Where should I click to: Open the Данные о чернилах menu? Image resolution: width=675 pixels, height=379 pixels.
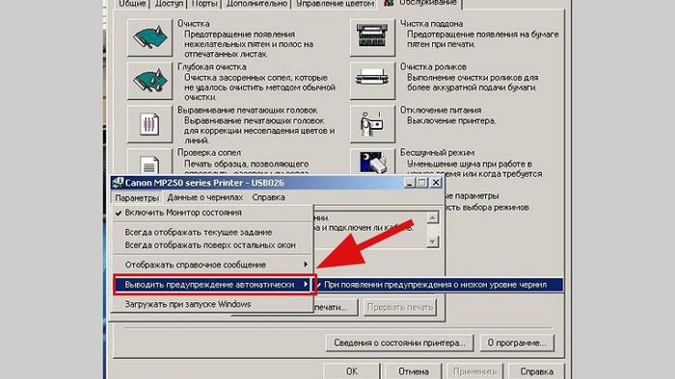coord(204,197)
